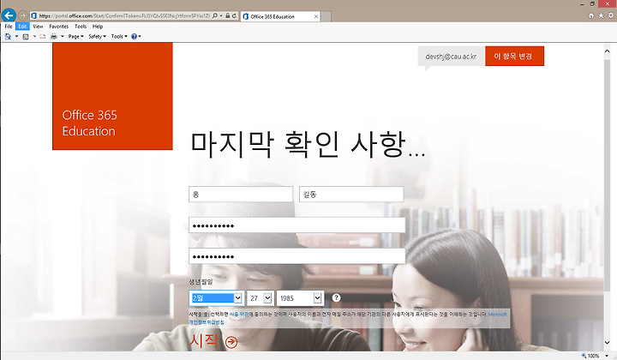Open Favorites star icon at top right

[601, 15]
